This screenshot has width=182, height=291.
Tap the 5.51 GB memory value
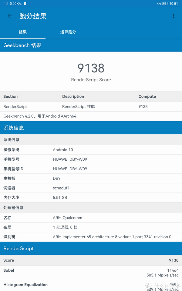point(60,197)
